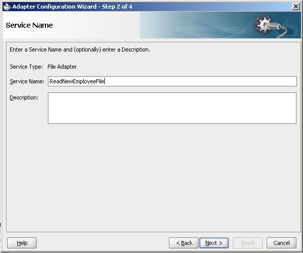This screenshot has height=253, width=303.
Task: Click the 'File Adapter' service type text
Action: (62, 67)
